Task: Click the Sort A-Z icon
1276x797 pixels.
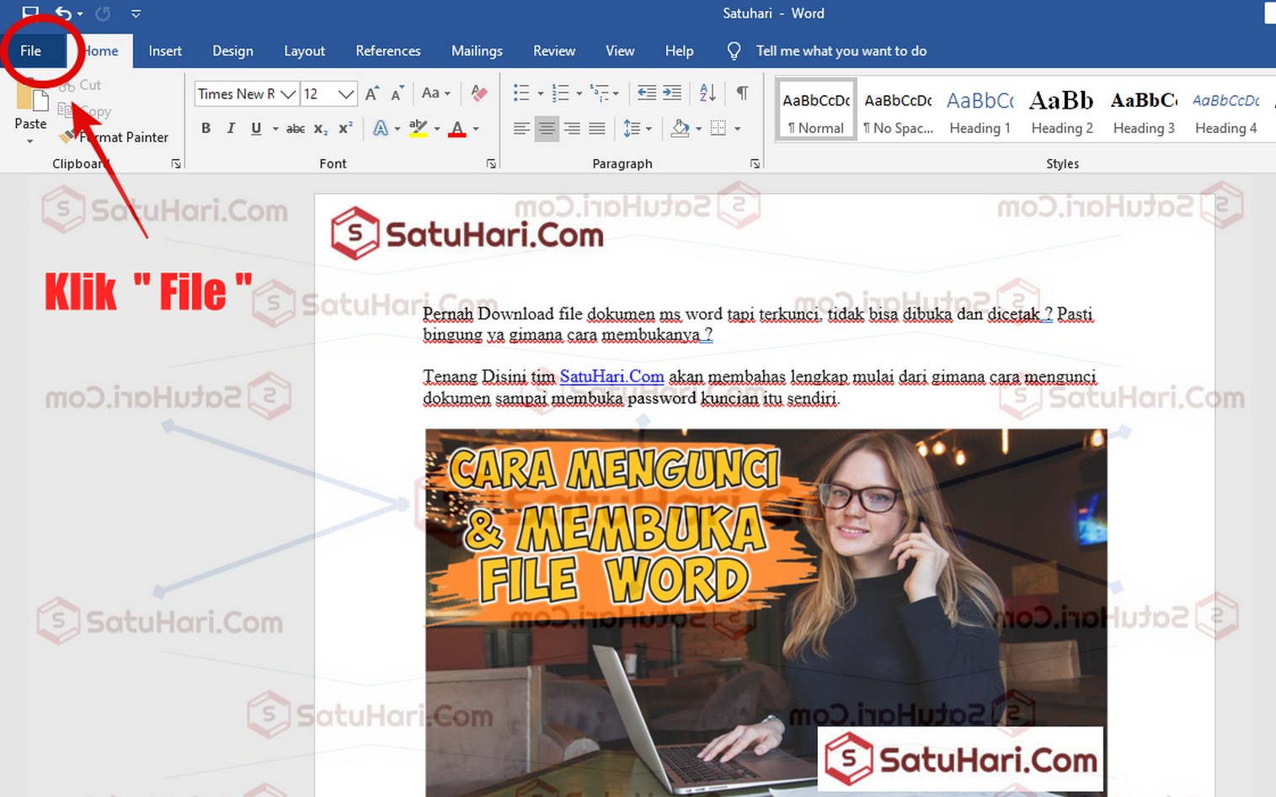Action: tap(707, 93)
